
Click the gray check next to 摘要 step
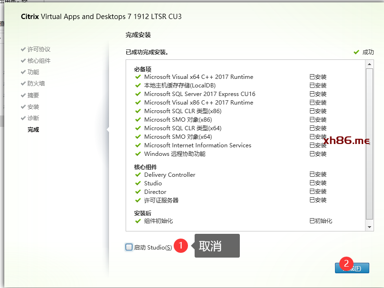(23, 95)
